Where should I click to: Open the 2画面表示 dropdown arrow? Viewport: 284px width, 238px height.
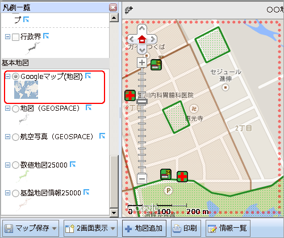[x=113, y=228]
